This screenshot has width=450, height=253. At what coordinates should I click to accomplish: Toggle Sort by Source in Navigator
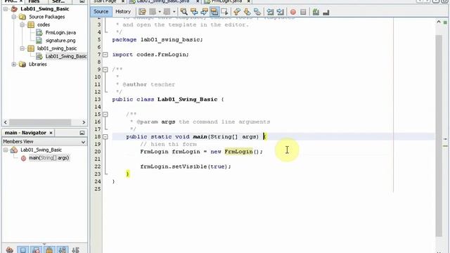[x=75, y=250]
